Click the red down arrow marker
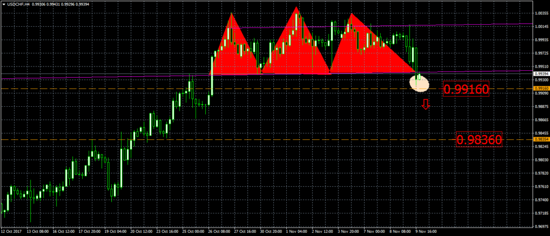The width and height of the screenshot is (550, 236). click(x=425, y=105)
